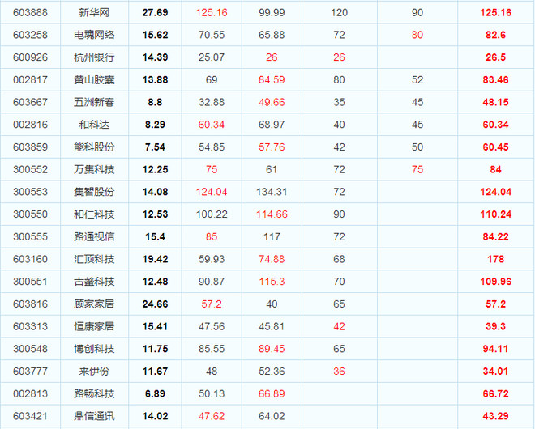Click value 117 in 路通视信 row
Viewport: 535px width, 429px height.
click(x=272, y=237)
